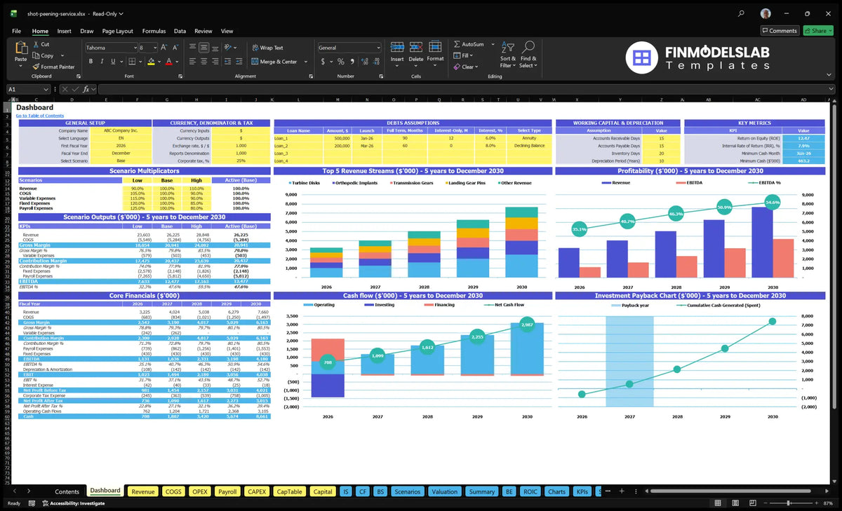Image resolution: width=842 pixels, height=511 pixels.
Task: Open Find & Select menu
Action: 528,53
